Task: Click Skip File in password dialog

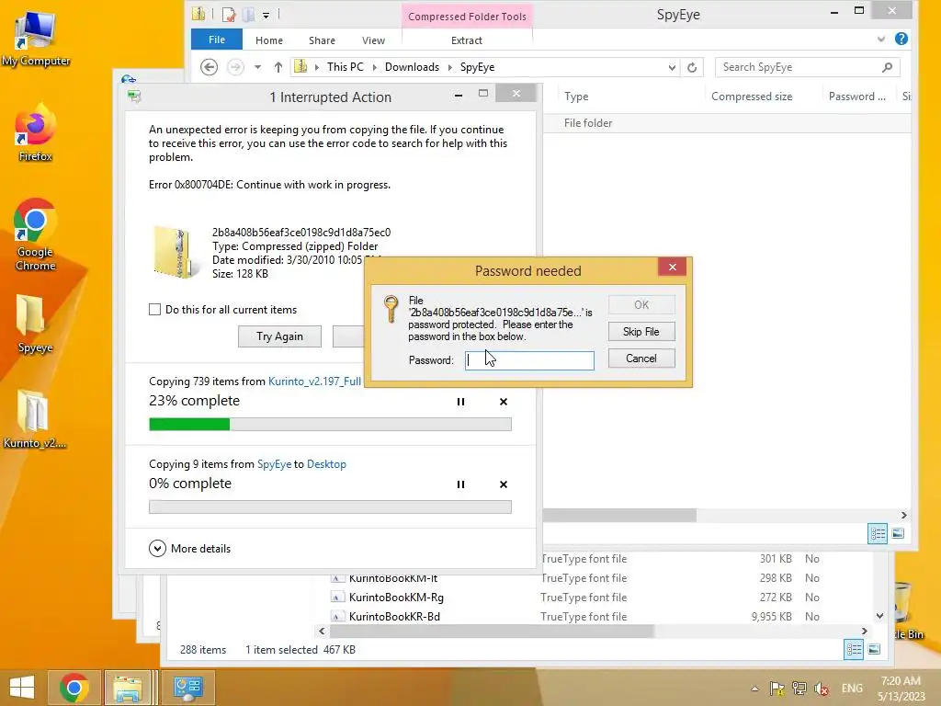Action: click(641, 331)
